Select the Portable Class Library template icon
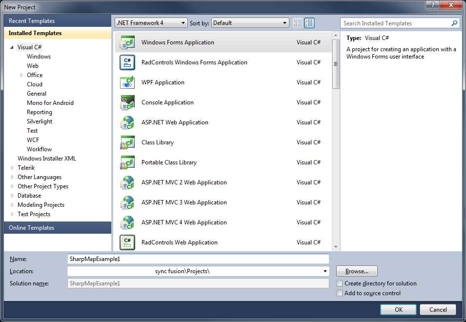This screenshot has width=466, height=322. pyautogui.click(x=127, y=162)
